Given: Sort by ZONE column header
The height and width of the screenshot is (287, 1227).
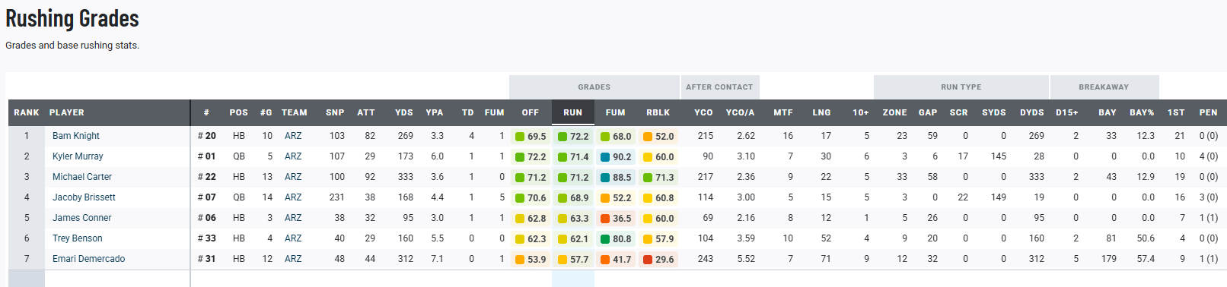Looking at the screenshot, I should [x=895, y=112].
